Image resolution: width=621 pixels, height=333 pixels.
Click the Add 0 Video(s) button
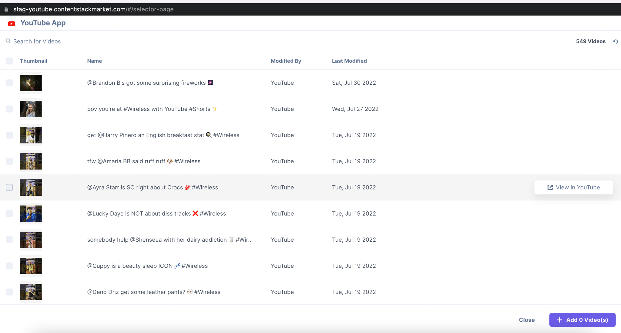click(582, 320)
